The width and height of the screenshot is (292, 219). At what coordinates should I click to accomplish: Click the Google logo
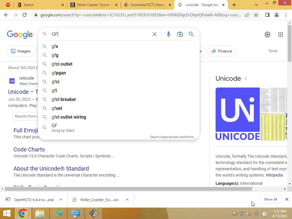pos(20,35)
